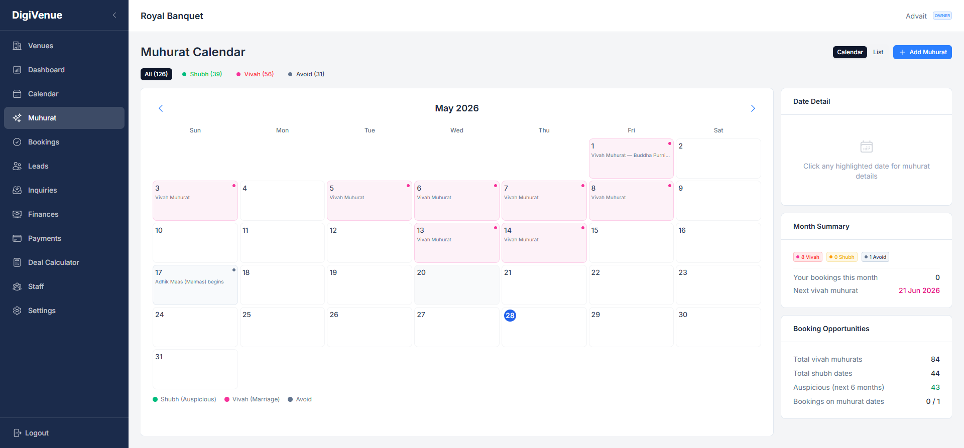
Task: Click the gray Avoid legend dot
Action: (x=290, y=399)
